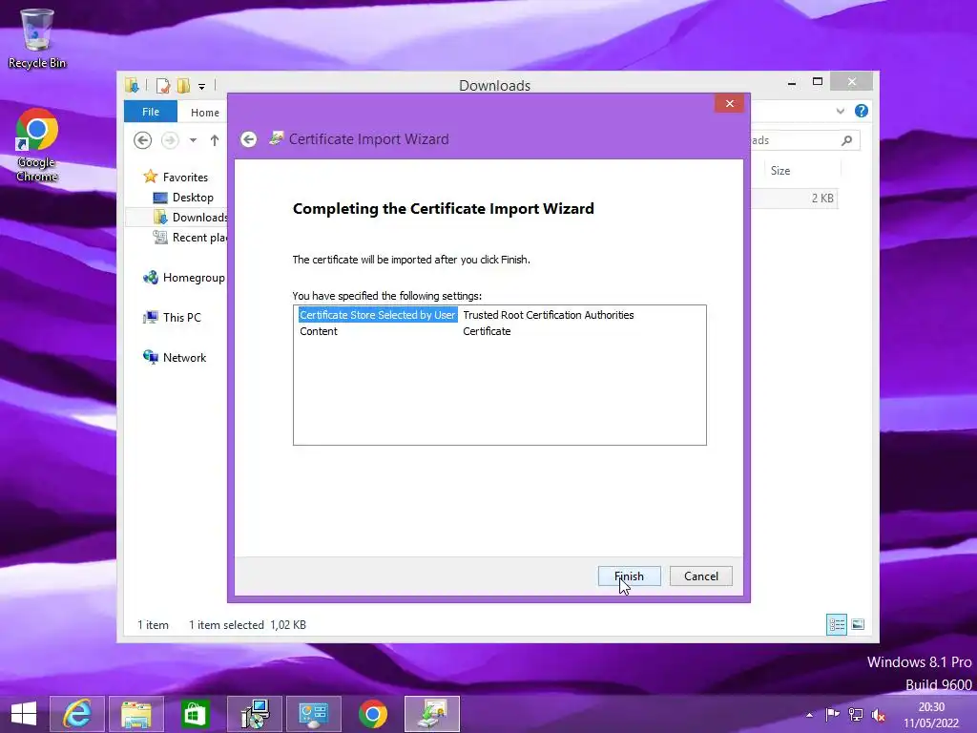This screenshot has width=977, height=733.
Task: Go up one folder level in Explorer
Action: click(215, 140)
